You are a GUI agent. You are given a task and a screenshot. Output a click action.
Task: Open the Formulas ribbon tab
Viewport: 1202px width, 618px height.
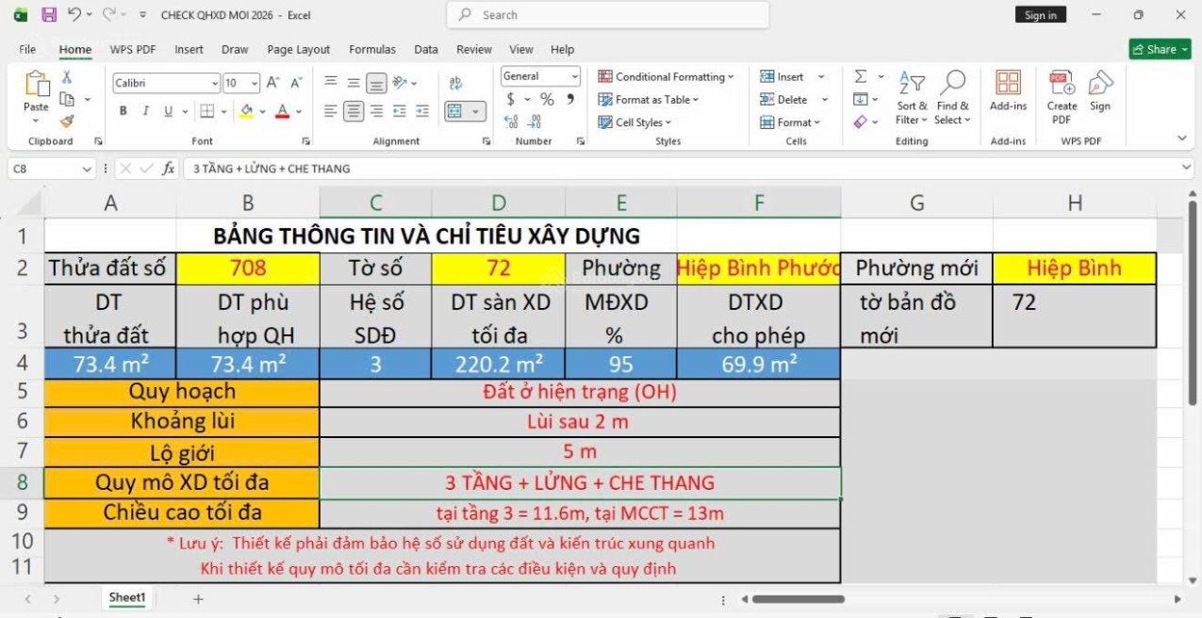[x=372, y=50]
